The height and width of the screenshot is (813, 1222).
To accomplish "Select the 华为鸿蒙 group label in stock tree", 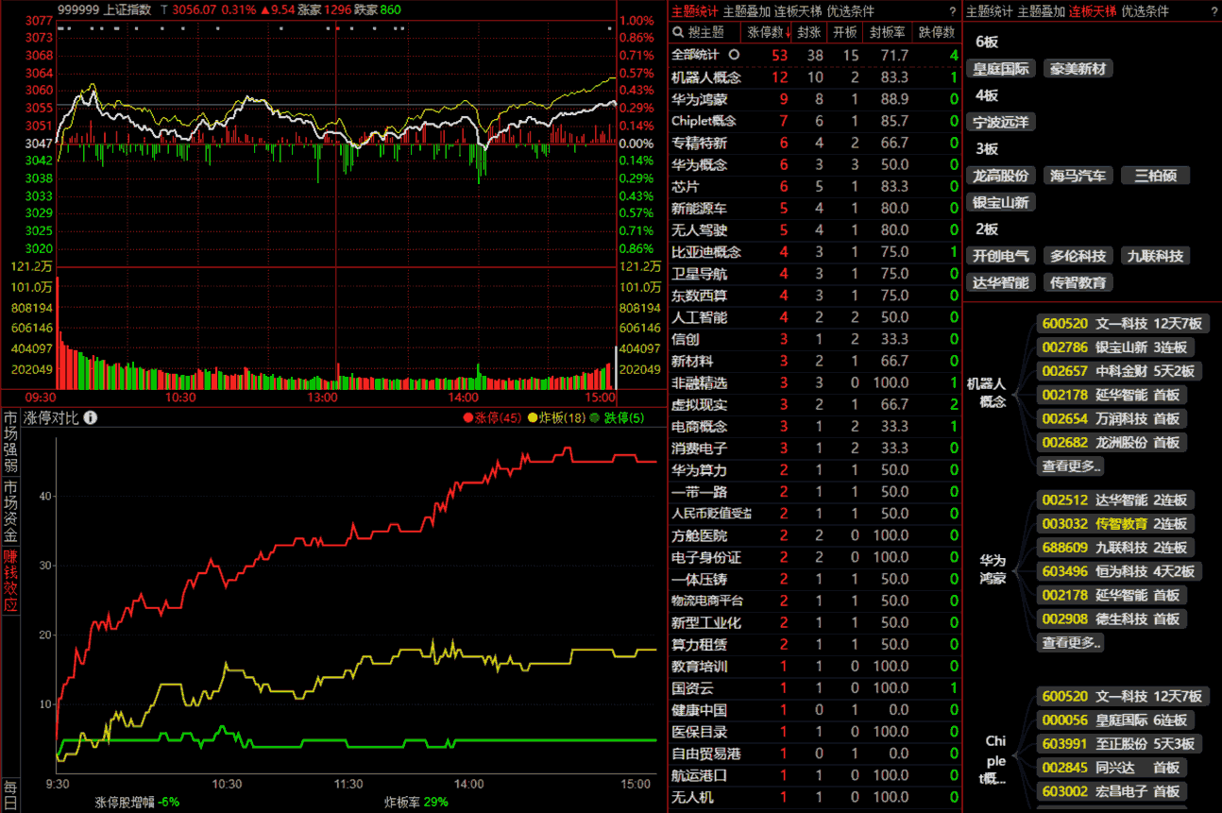I will [992, 568].
